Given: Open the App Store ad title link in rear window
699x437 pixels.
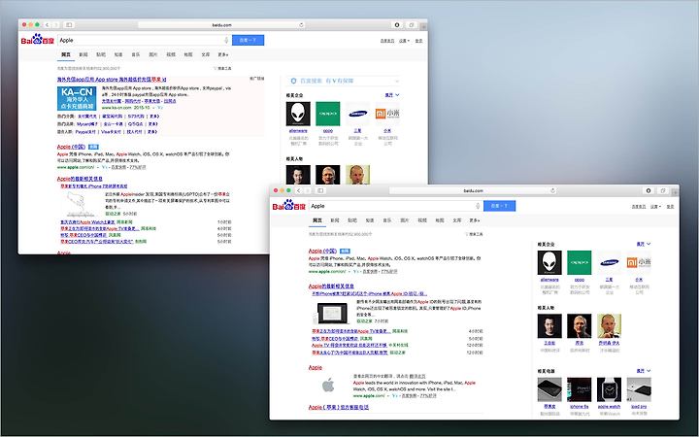Looking at the screenshot, I should (112, 80).
